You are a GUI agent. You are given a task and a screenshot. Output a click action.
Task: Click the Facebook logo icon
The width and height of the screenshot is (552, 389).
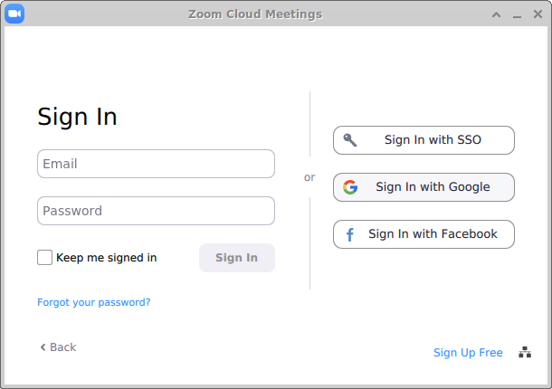(350, 234)
